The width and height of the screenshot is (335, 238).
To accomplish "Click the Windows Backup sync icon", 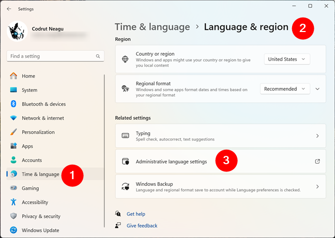I will [126, 186].
